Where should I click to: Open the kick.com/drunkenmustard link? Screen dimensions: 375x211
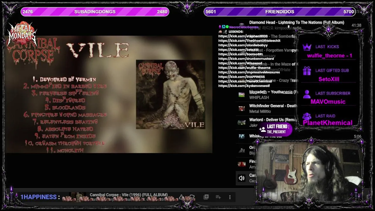[246, 59]
